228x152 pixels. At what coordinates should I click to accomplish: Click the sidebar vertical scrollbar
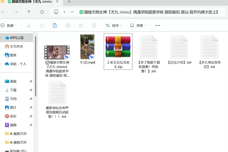[x=35, y=66]
